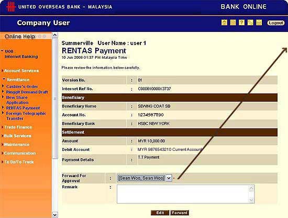288x218 pixels.
Task: Go to the Home icon
Action: [224, 23]
